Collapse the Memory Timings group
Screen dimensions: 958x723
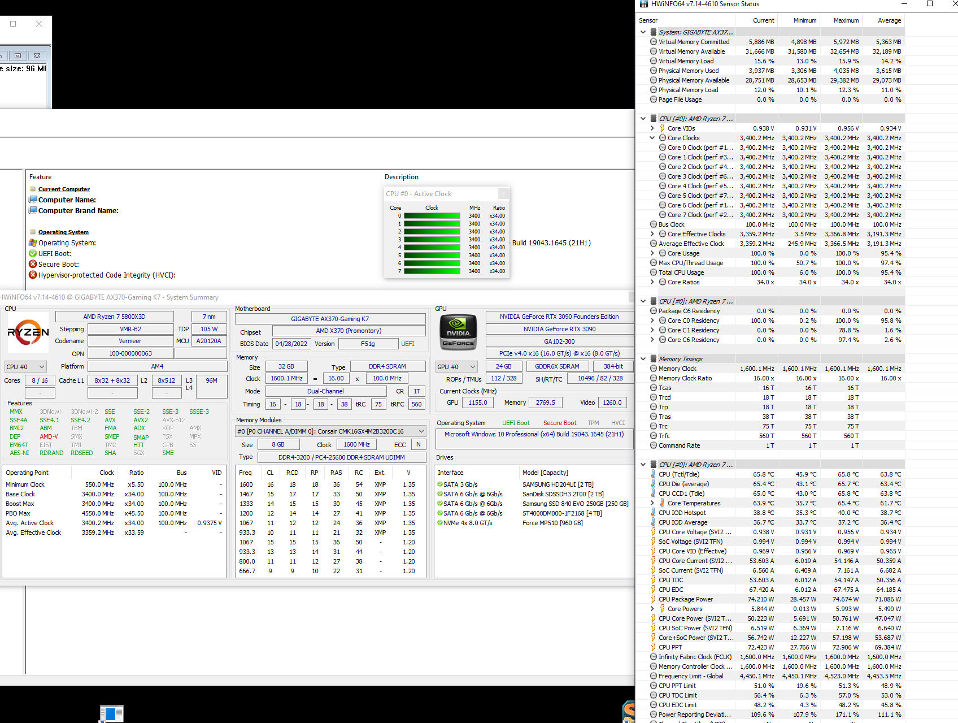point(643,359)
